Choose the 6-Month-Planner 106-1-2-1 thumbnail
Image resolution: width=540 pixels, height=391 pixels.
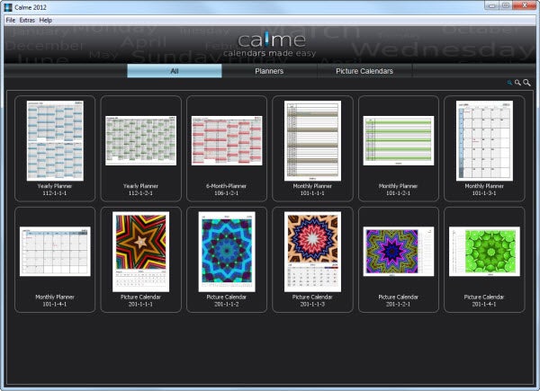(227, 140)
